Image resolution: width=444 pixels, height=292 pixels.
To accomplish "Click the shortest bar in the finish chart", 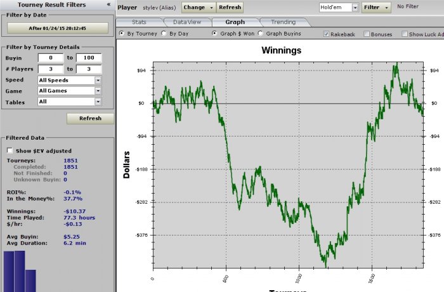I will (x=30, y=281).
